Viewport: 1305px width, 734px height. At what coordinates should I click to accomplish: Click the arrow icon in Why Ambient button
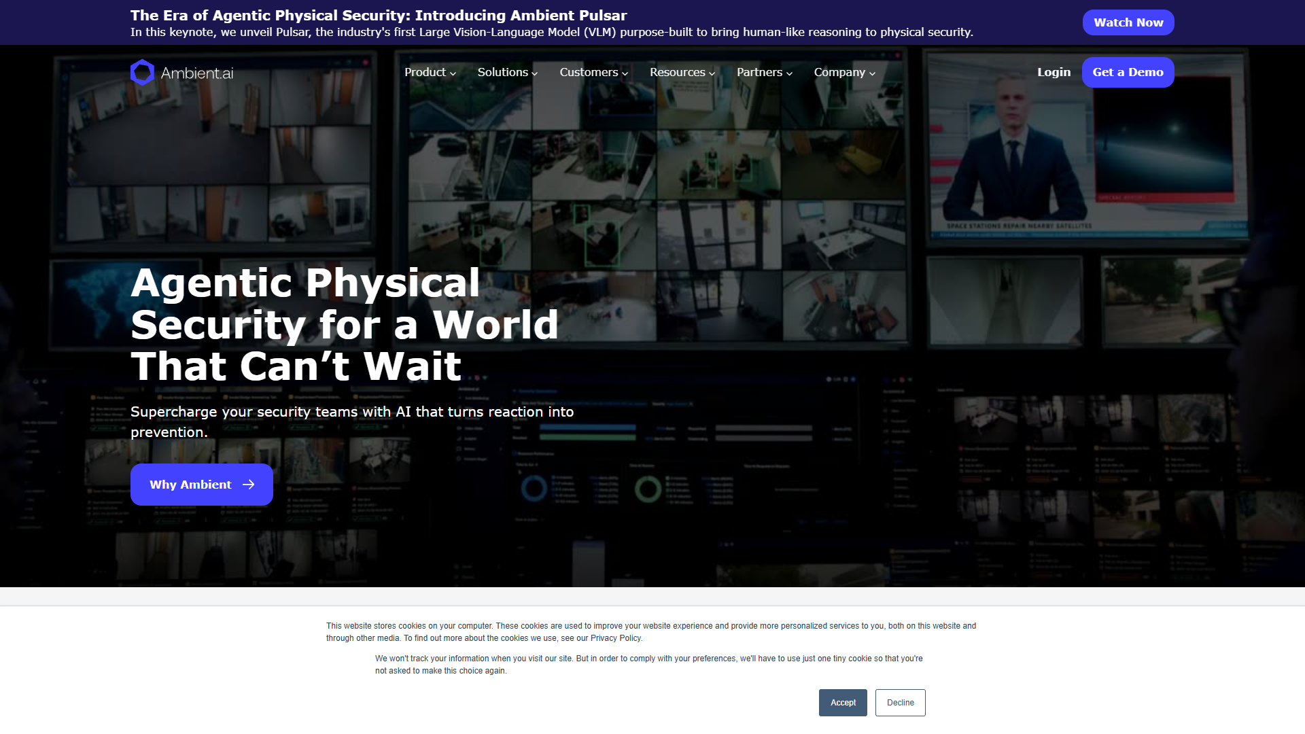coord(249,485)
